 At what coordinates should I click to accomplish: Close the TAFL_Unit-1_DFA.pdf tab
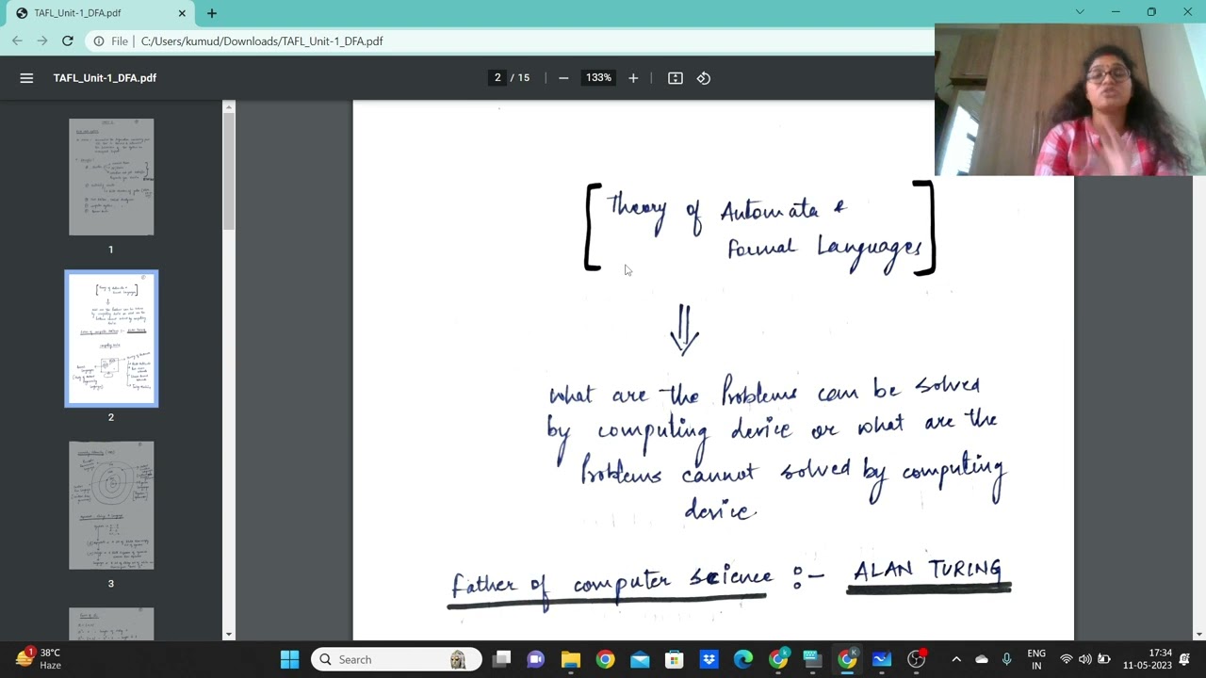pyautogui.click(x=182, y=13)
